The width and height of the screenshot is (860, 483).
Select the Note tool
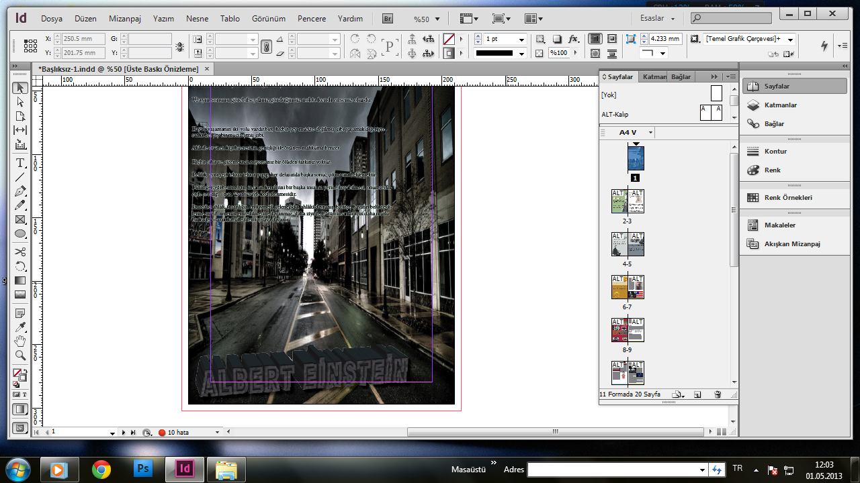[x=20, y=313]
